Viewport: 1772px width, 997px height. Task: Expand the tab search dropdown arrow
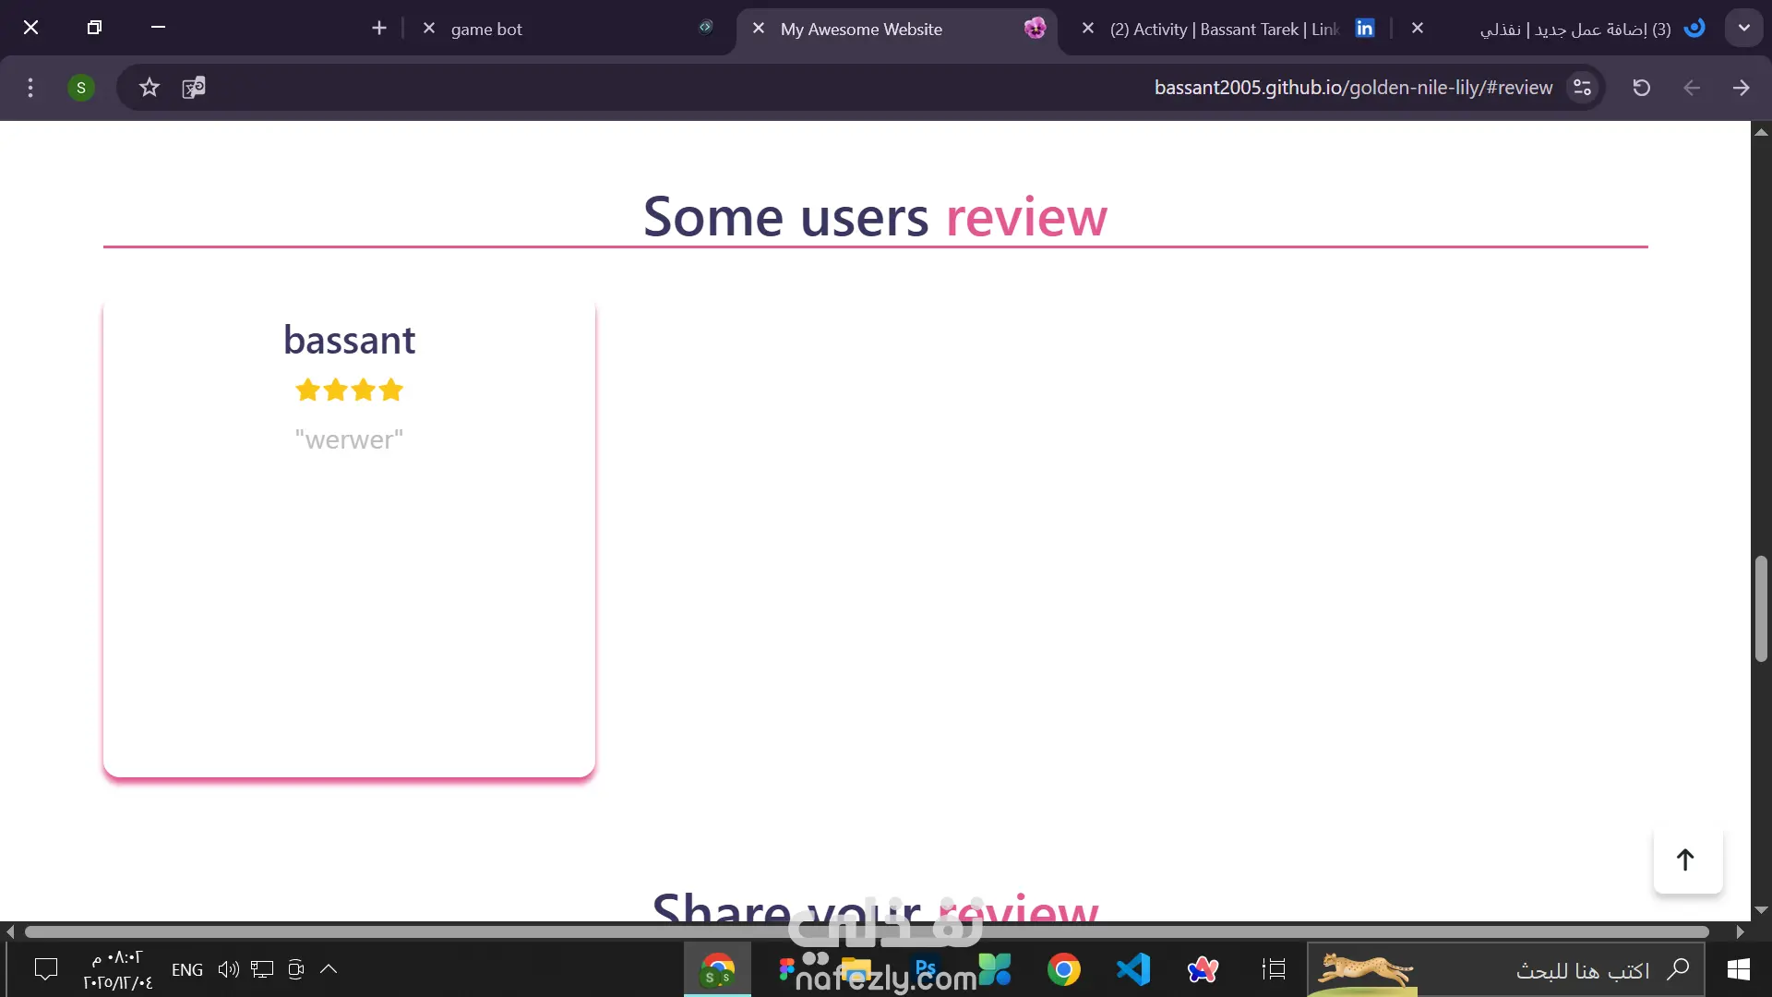(x=1743, y=28)
